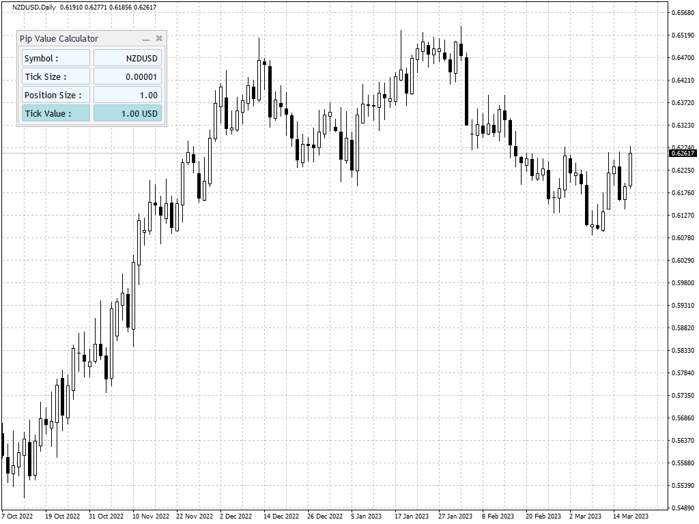
Task: Click the 14 Mar 2023 date label
Action: click(630, 516)
